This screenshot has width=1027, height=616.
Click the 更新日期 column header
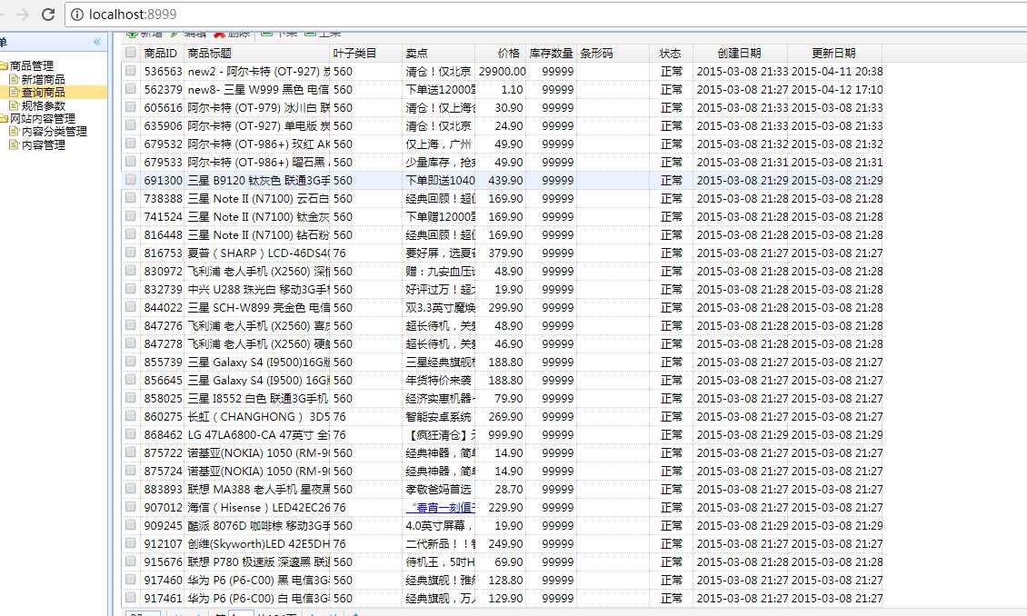(x=833, y=53)
